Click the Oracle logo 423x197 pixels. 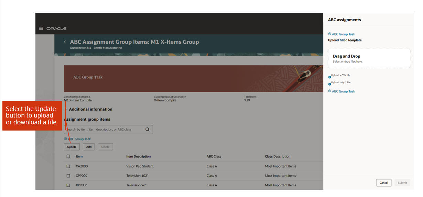tap(56, 28)
